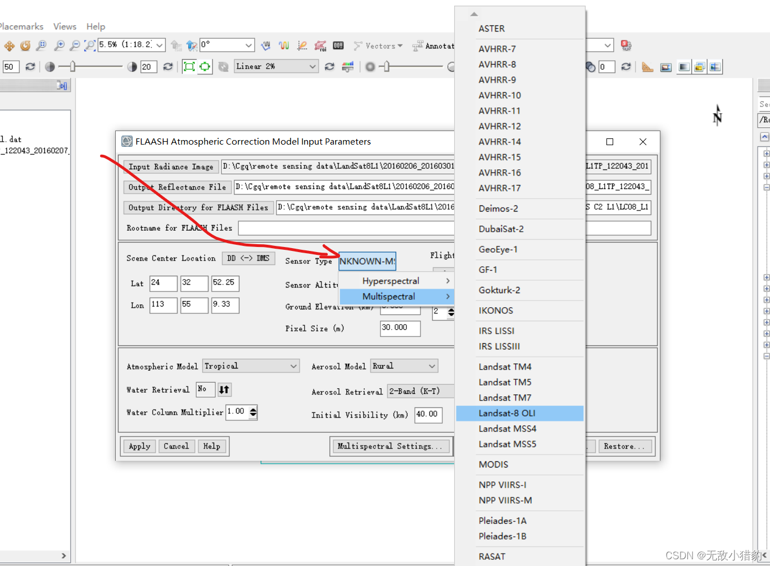Click the Input Radiance Image button
The width and height of the screenshot is (770, 566).
(171, 167)
